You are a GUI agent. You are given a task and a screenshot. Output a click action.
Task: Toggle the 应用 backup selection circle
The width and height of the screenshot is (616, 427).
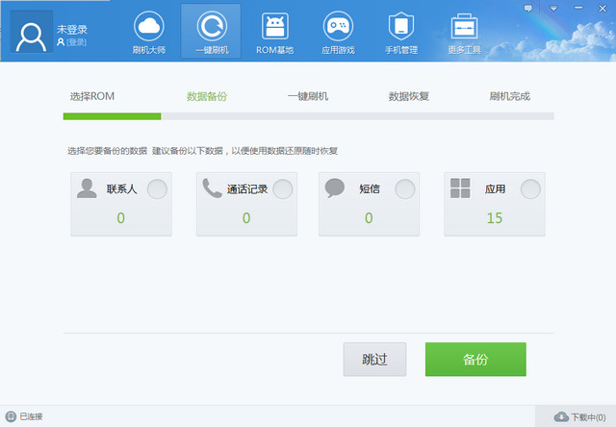[529, 189]
